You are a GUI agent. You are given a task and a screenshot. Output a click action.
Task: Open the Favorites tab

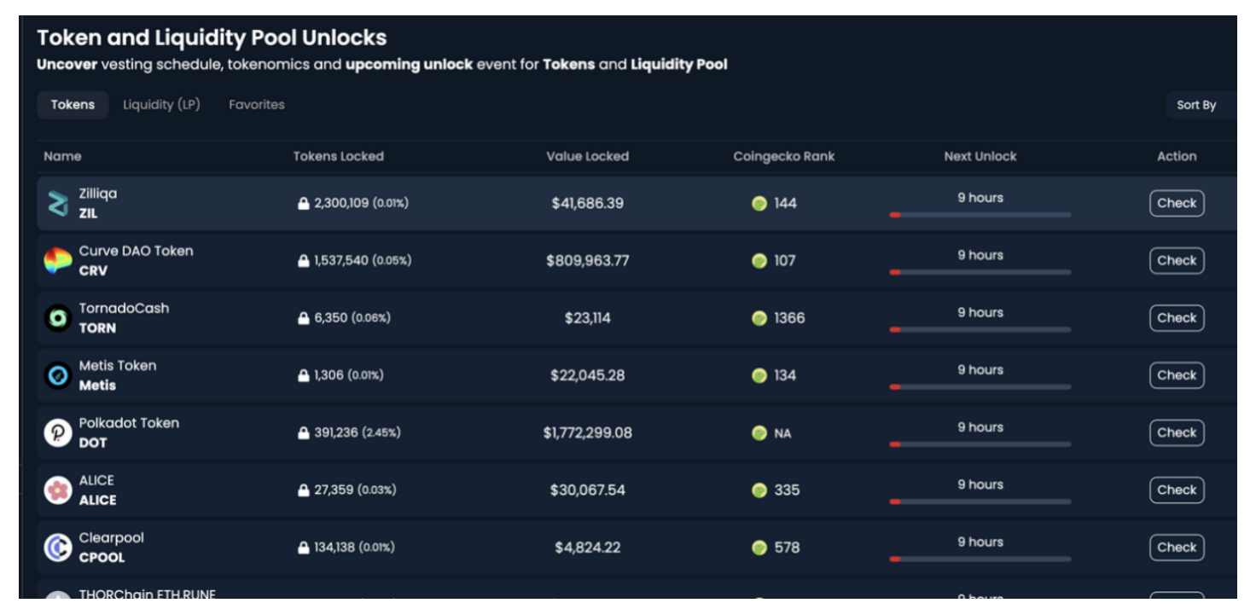(257, 105)
